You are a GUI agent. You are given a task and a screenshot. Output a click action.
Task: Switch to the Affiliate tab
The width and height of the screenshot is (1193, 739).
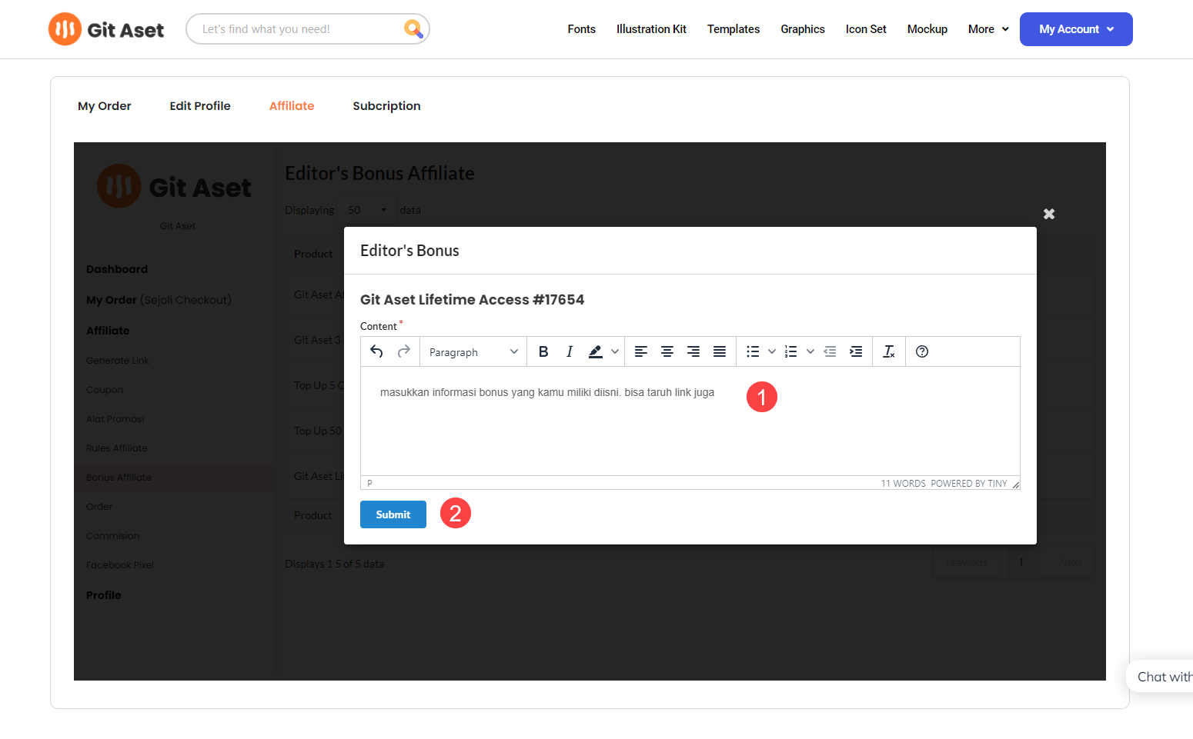(292, 106)
